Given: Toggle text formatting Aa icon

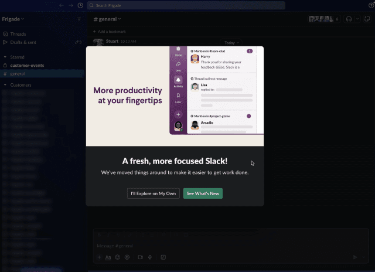Looking at the screenshot, I should click(x=108, y=257).
